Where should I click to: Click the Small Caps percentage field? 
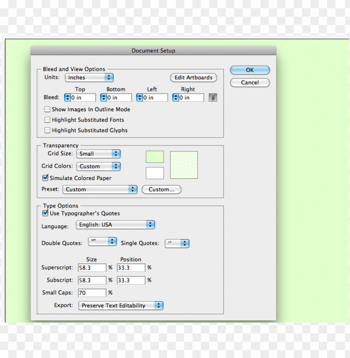[92, 293]
